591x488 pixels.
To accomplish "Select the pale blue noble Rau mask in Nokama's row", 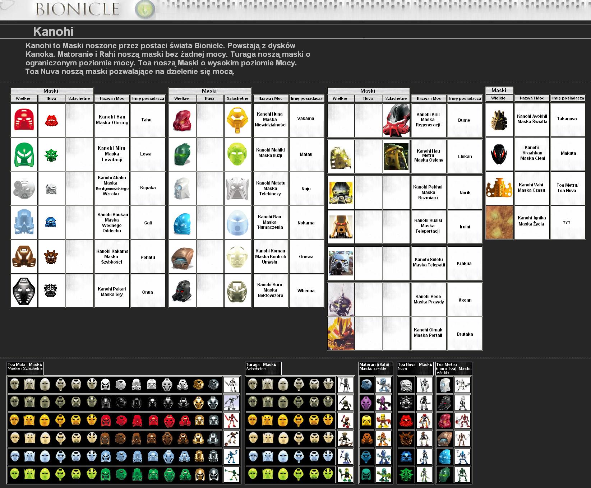I will tap(237, 223).
